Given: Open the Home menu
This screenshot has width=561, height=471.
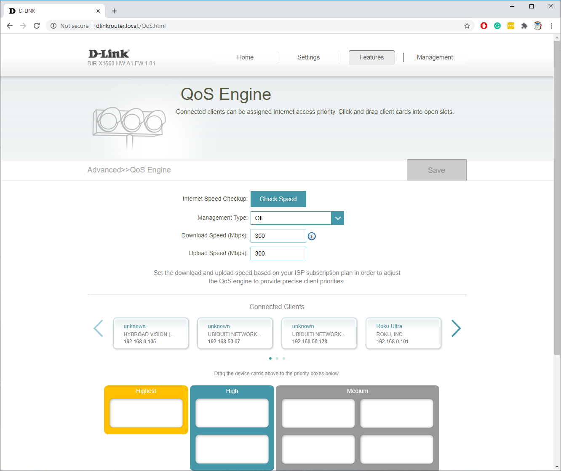Looking at the screenshot, I should pos(245,57).
